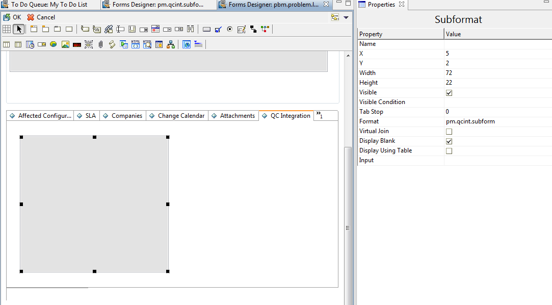Image resolution: width=552 pixels, height=305 pixels.
Task: Enable the Virtual Join checkbox
Action: [449, 132]
